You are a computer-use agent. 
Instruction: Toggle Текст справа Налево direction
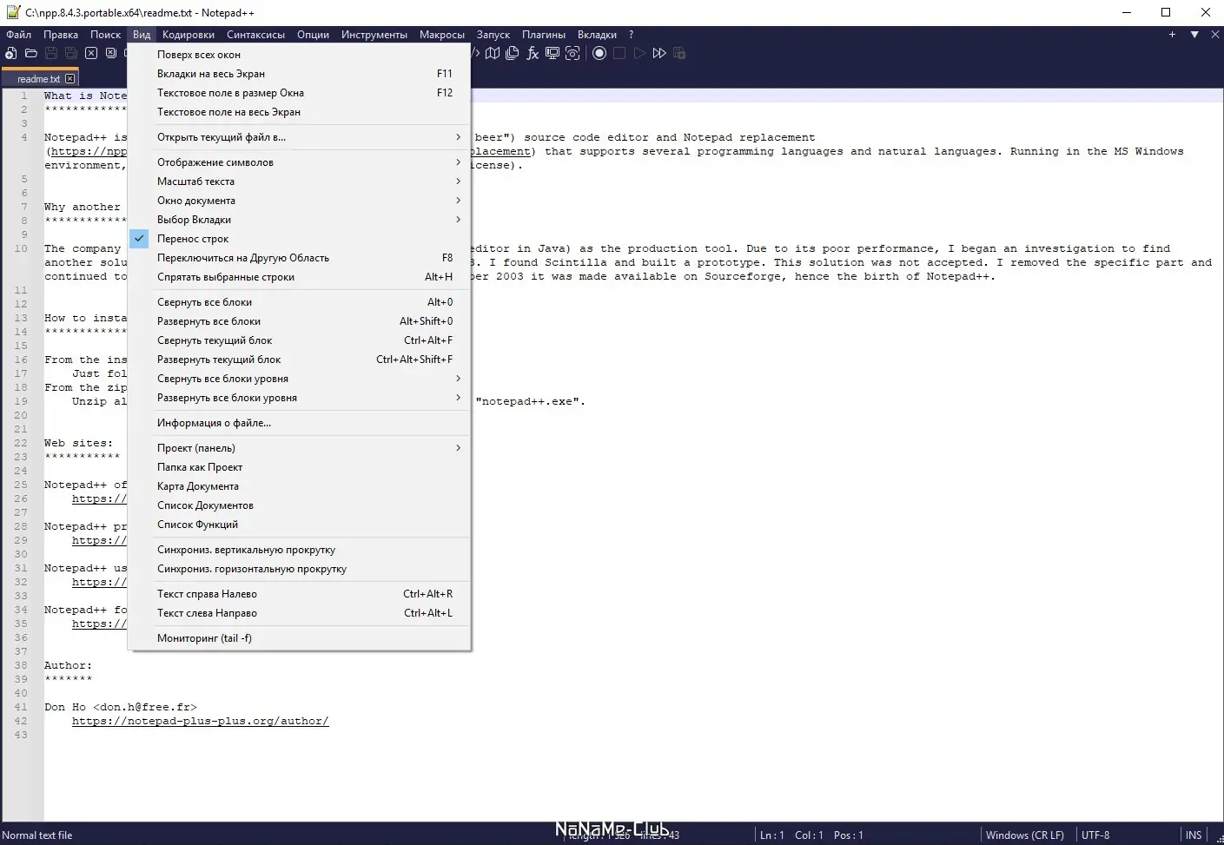[x=299, y=594]
